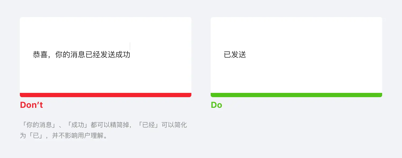Select the red "Don't" label

point(31,105)
